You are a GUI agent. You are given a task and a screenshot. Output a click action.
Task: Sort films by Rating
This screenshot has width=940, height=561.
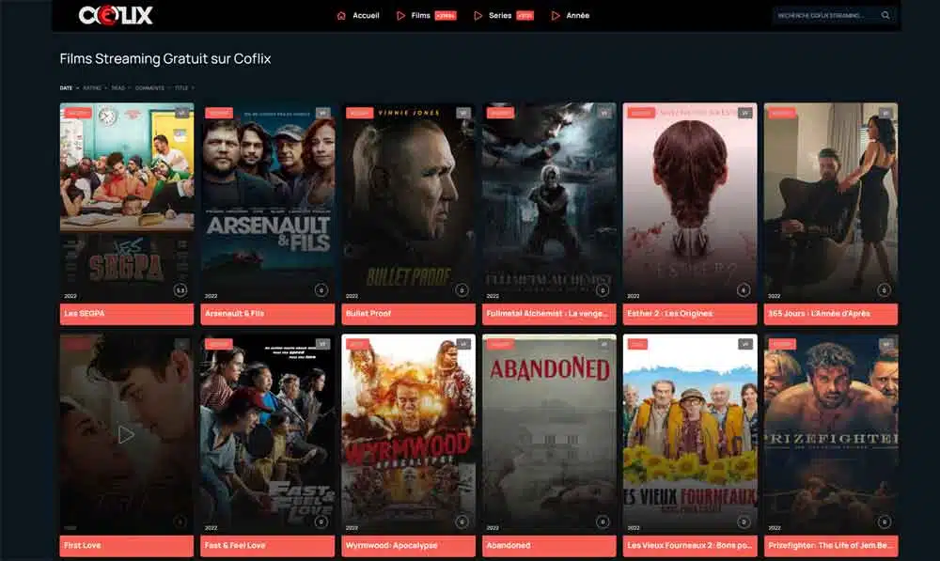(92, 88)
